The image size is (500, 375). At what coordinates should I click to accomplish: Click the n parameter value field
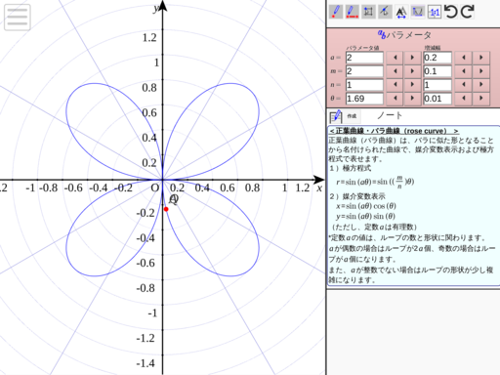pyautogui.click(x=364, y=85)
